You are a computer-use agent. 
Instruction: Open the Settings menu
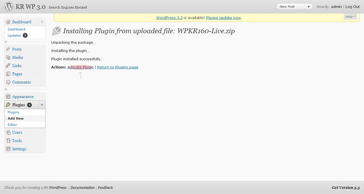19,149
